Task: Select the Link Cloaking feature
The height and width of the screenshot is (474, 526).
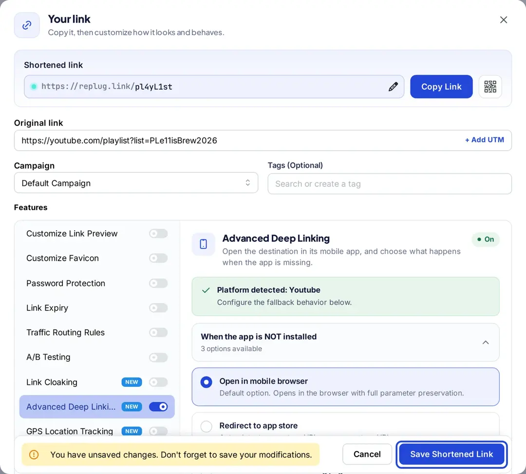Action: coord(97,382)
